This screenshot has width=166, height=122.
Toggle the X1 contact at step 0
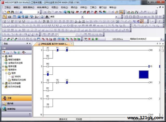(x=48, y=50)
